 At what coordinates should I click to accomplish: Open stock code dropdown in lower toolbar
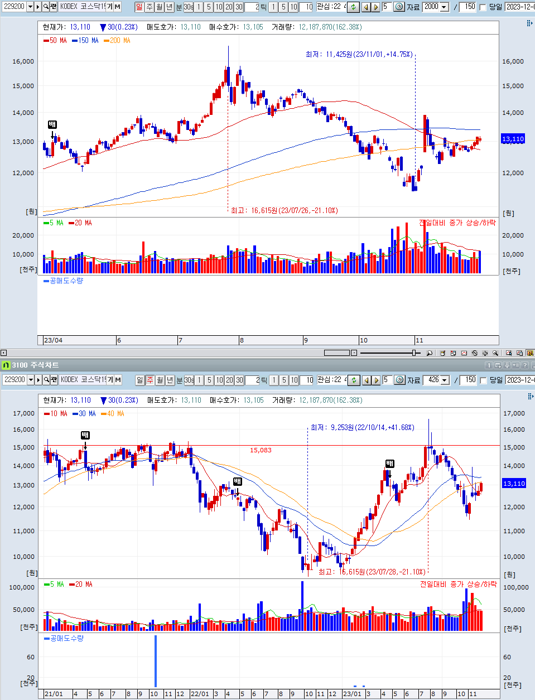point(30,380)
